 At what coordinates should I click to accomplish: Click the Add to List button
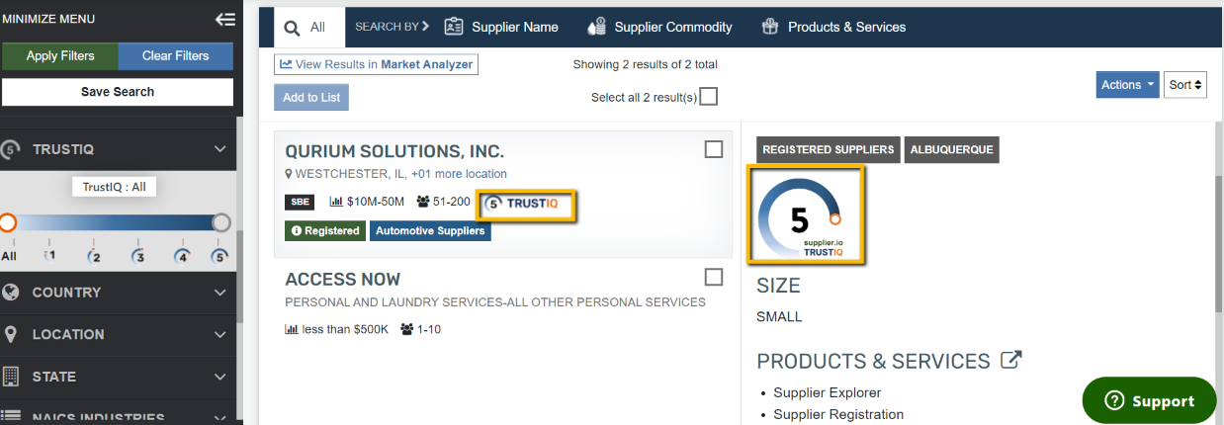coord(311,97)
